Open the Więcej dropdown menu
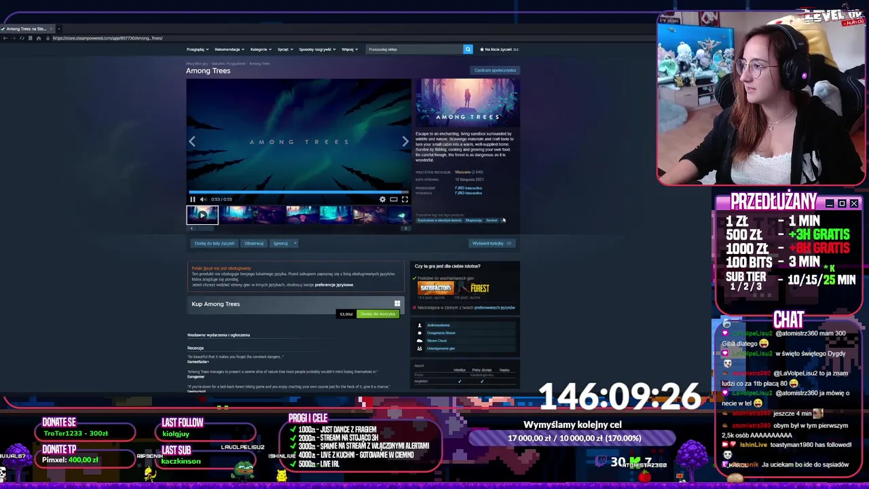This screenshot has height=489, width=869. (349, 49)
